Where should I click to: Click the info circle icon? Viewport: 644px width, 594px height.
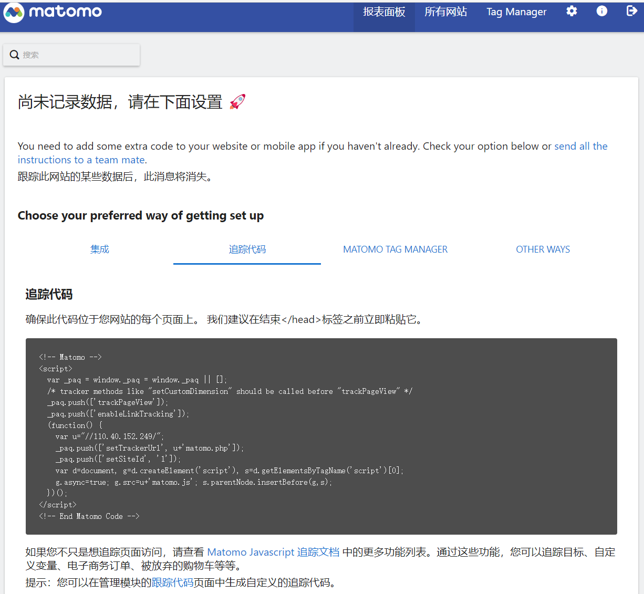(x=602, y=11)
